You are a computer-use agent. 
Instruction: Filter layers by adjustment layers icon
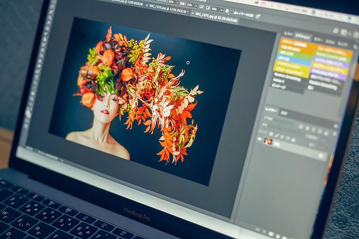coord(307,128)
